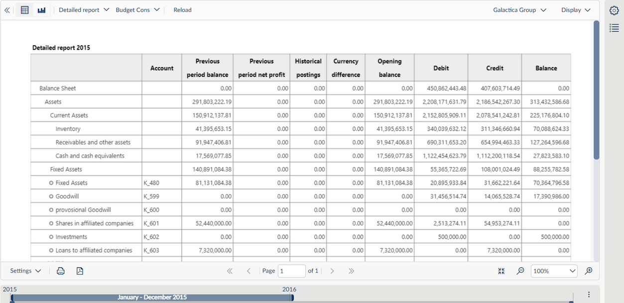Image resolution: width=624 pixels, height=303 pixels.
Task: Click circle marker beside Loans to affiliated companies
Action: coord(51,250)
